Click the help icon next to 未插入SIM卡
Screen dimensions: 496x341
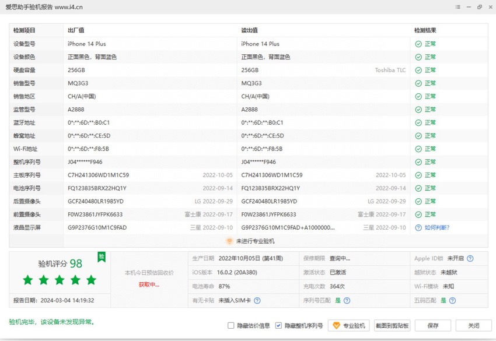(x=257, y=301)
